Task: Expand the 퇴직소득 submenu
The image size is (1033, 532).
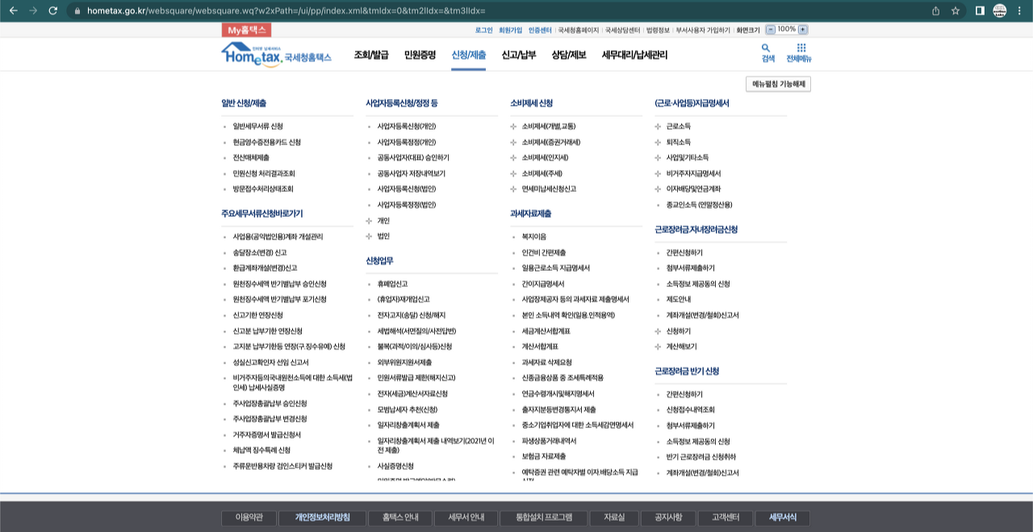Action: pyautogui.click(x=675, y=142)
